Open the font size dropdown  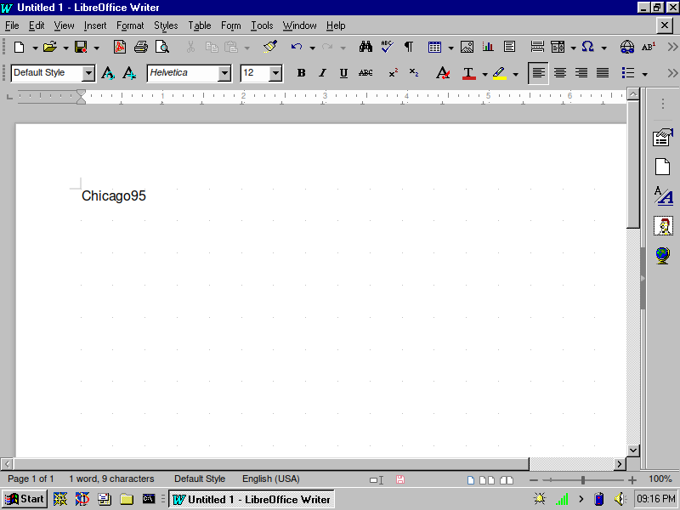274,73
